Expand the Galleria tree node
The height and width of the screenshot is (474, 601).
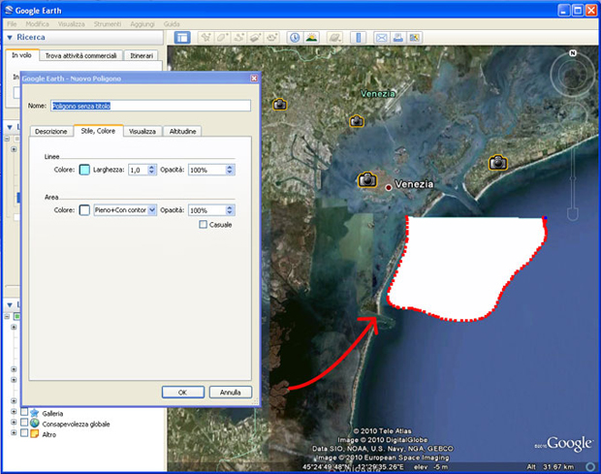(14, 412)
